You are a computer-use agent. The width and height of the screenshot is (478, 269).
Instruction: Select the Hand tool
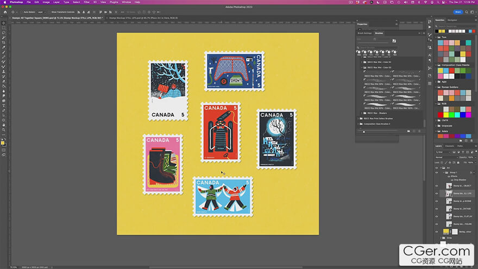point(4,125)
